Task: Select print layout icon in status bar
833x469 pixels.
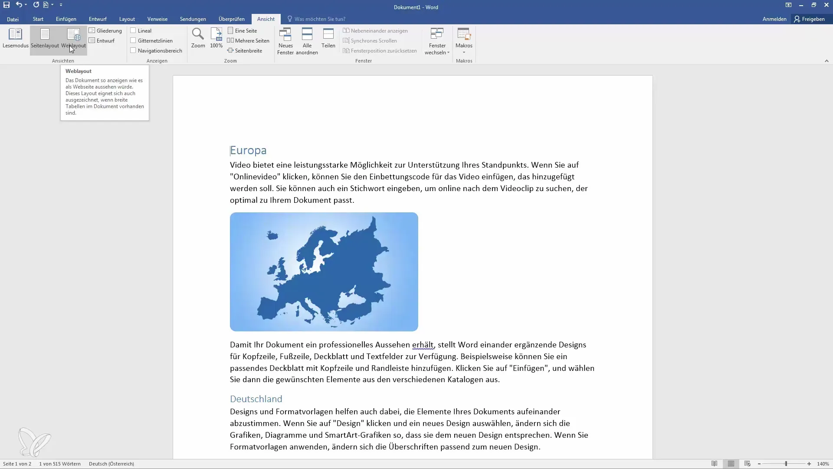Action: (x=731, y=464)
